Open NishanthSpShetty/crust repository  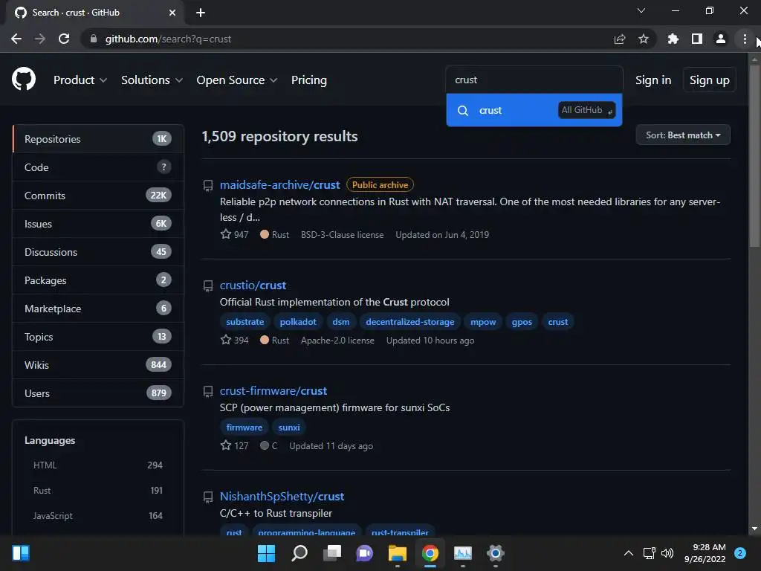[x=282, y=496]
